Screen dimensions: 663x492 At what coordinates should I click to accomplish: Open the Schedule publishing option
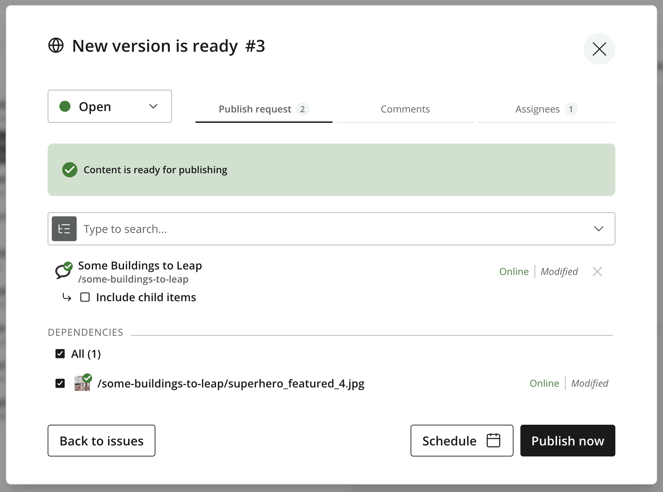(462, 441)
